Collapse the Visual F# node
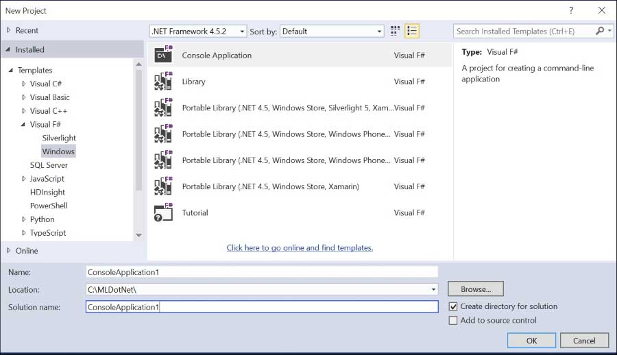This screenshot has height=355, width=617. (x=23, y=124)
